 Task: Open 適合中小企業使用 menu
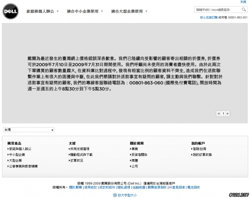pos(85,11)
